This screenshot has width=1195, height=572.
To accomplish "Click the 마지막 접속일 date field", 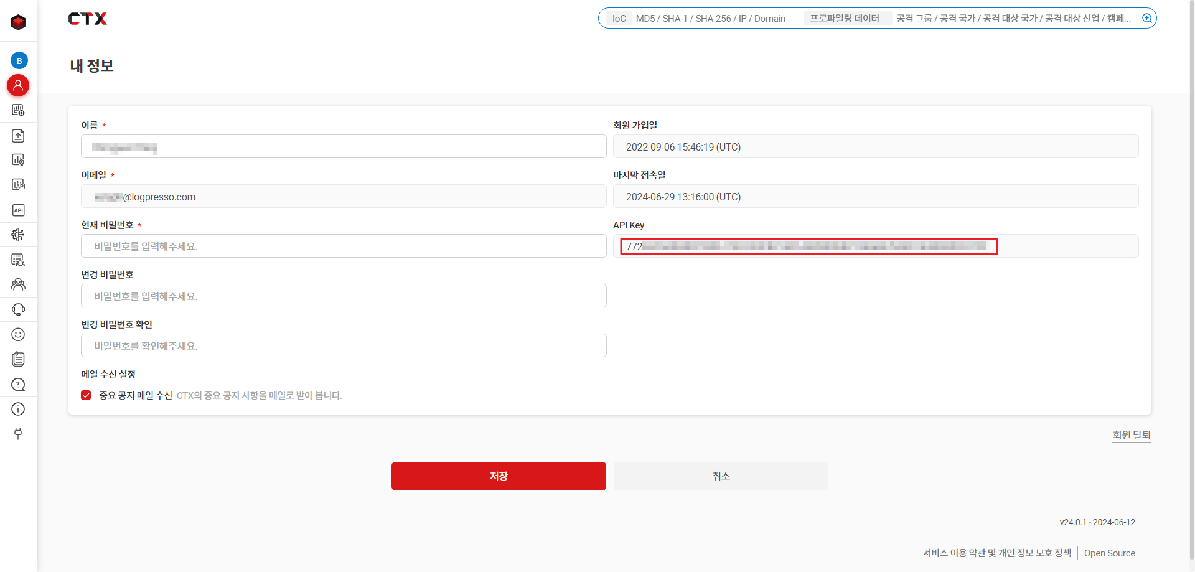I will pyautogui.click(x=876, y=196).
